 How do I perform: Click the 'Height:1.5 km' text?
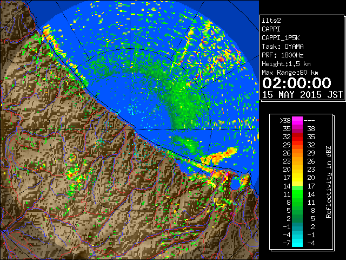286,64
